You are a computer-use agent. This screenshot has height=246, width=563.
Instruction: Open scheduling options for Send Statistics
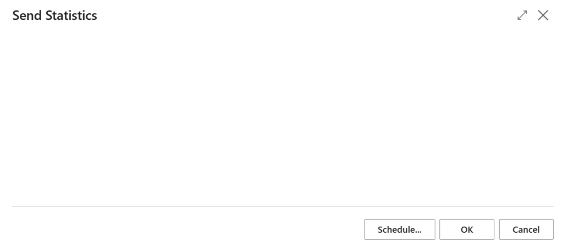[400, 229]
